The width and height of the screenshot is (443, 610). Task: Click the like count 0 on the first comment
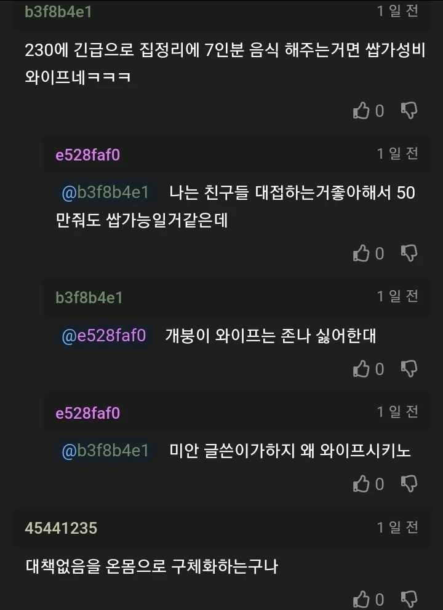[x=379, y=111]
